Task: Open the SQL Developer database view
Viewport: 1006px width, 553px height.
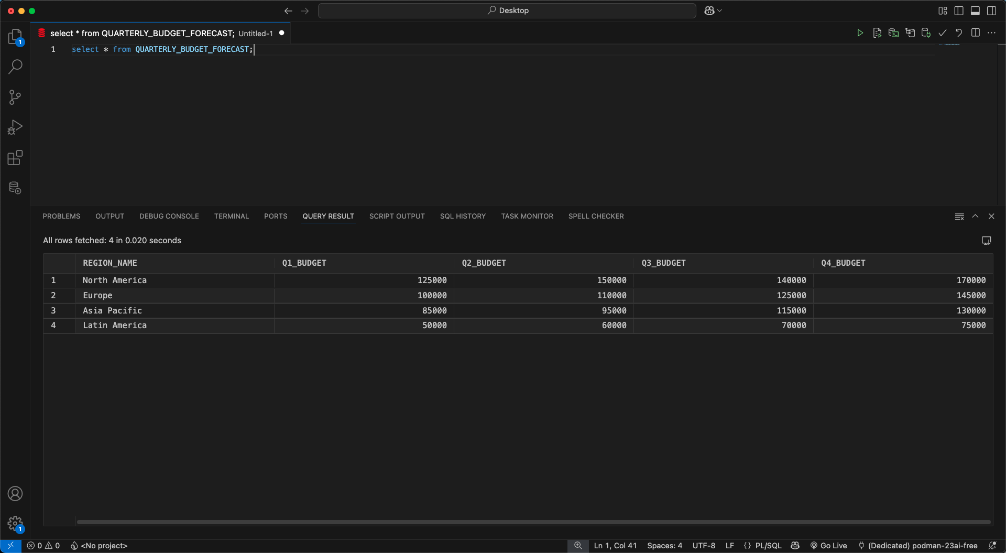Action: coord(15,188)
